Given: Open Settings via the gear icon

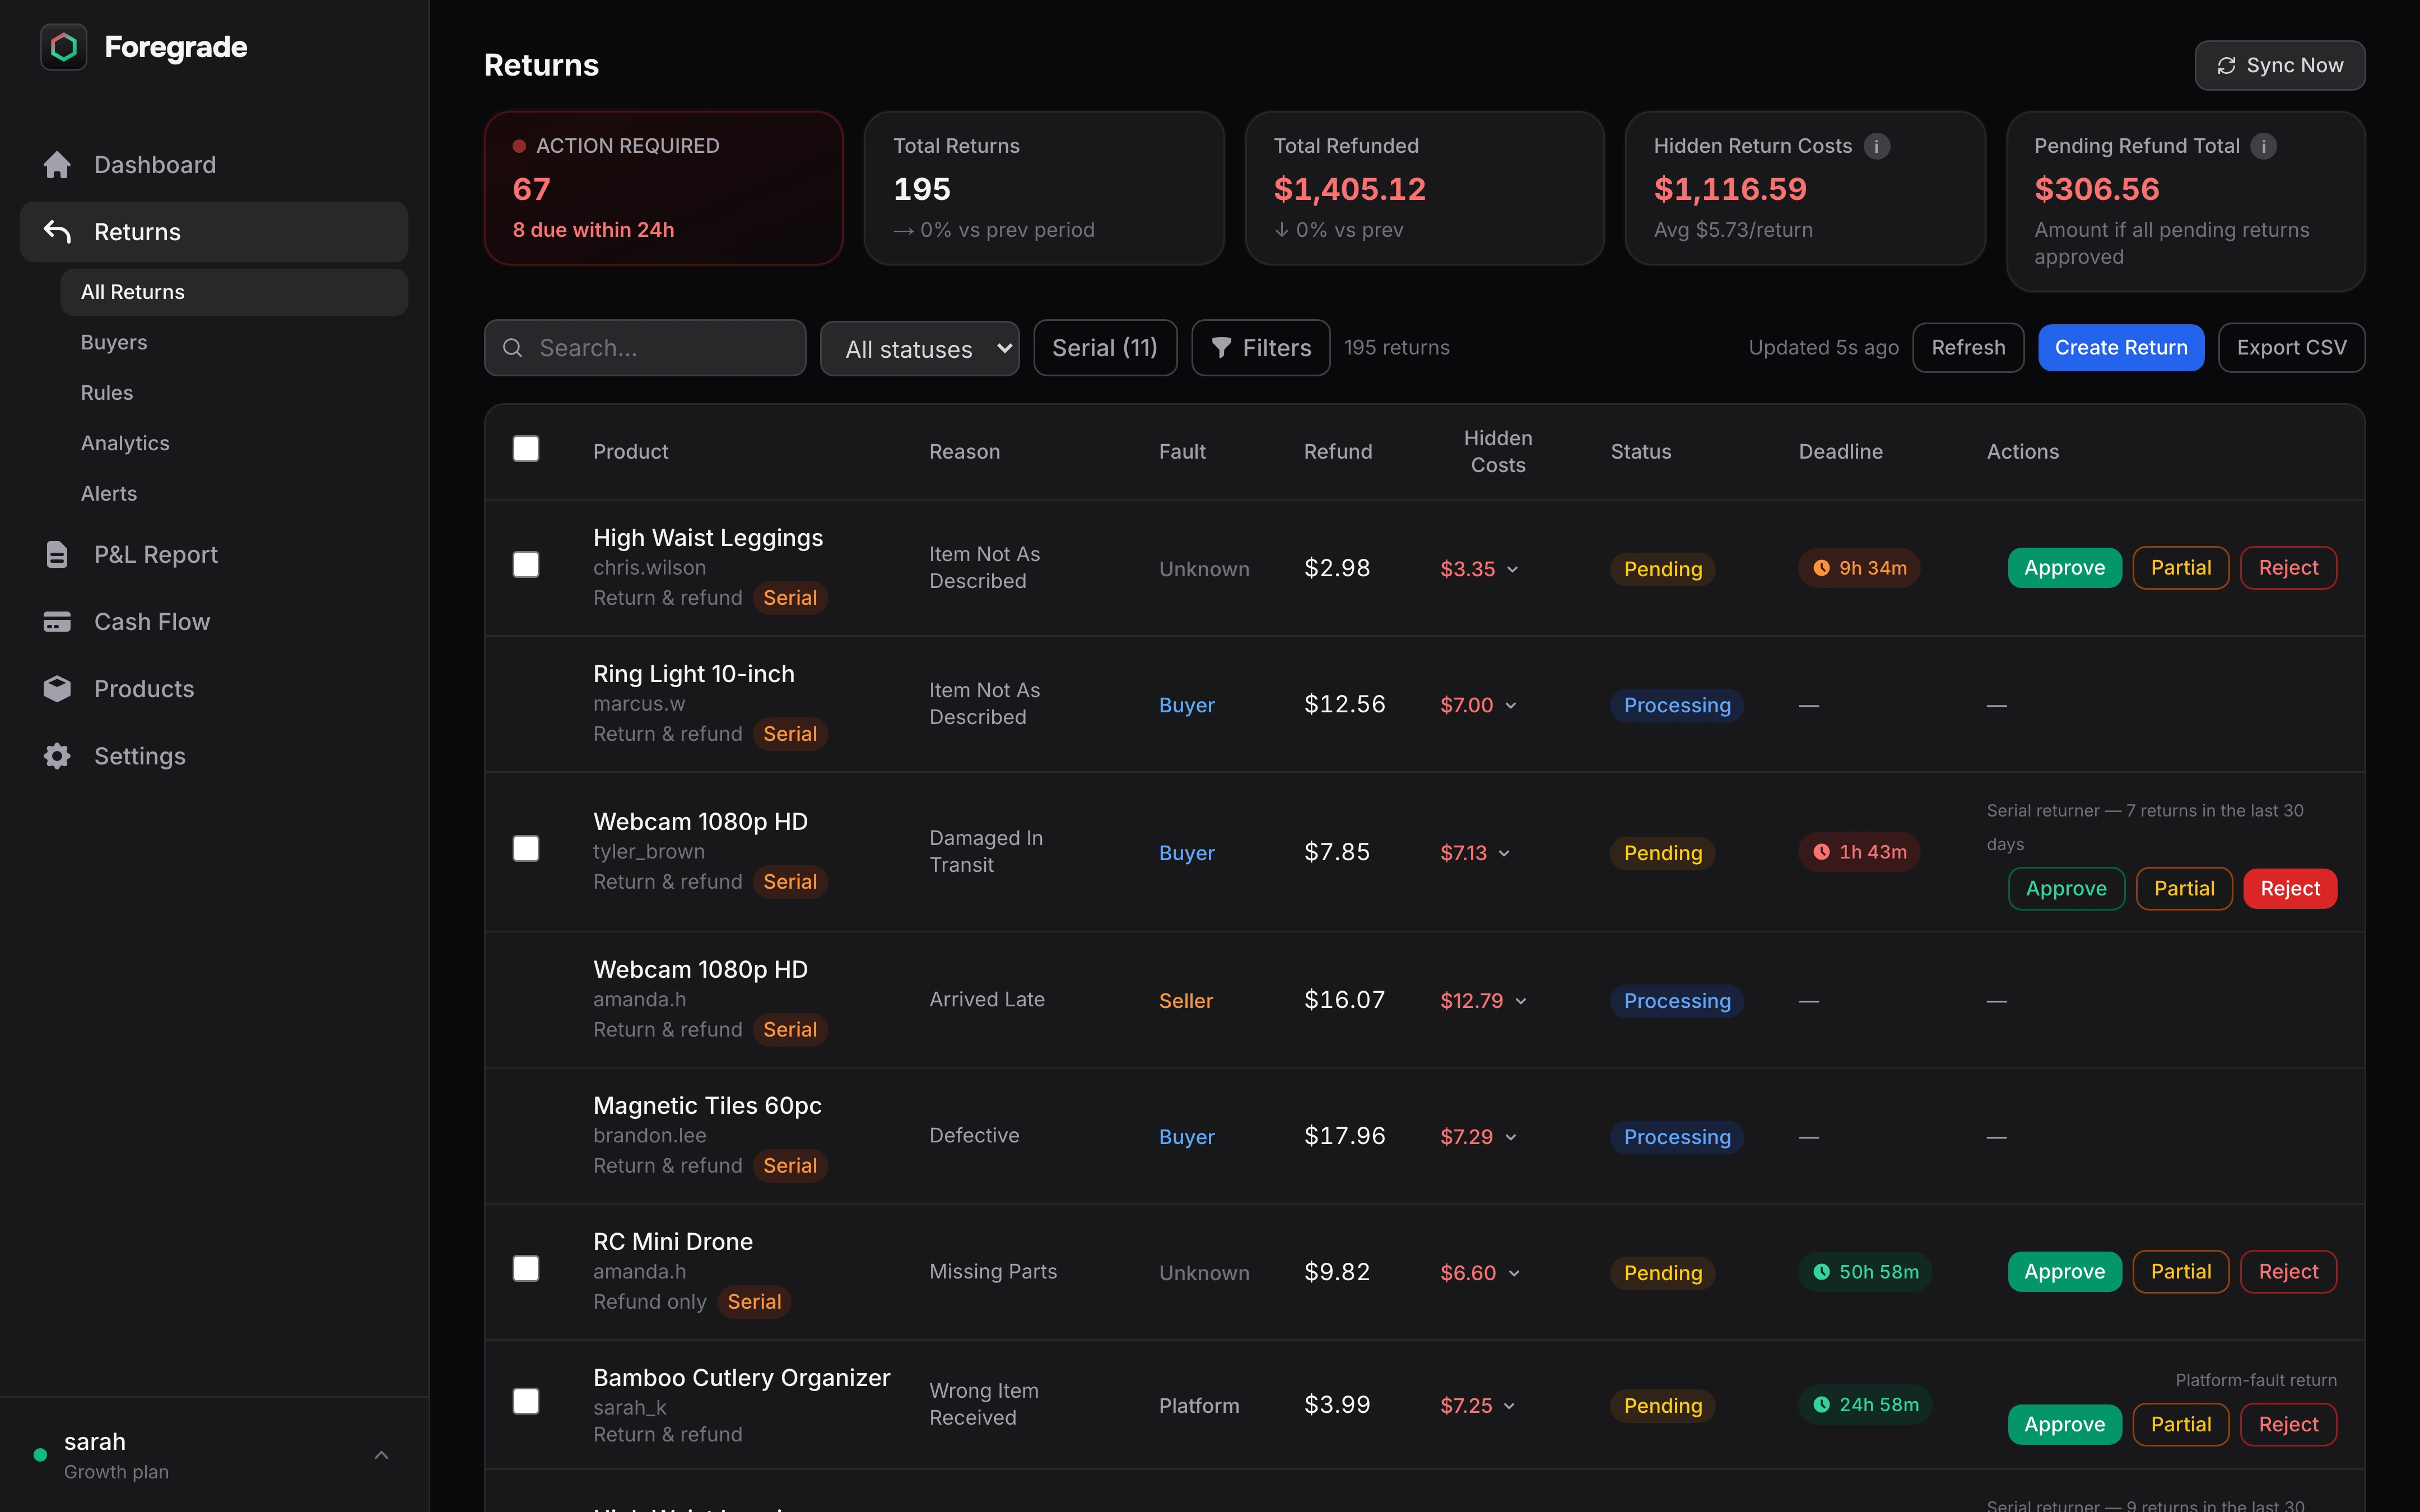Looking at the screenshot, I should tap(57, 756).
